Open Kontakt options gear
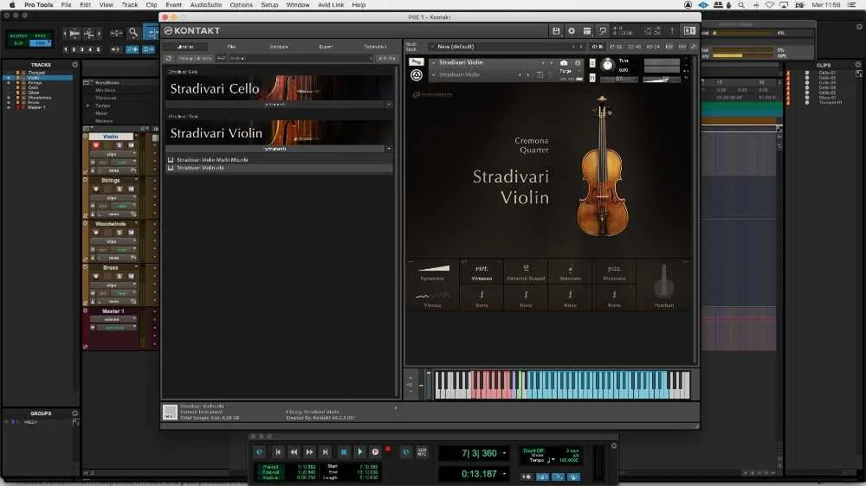Image resolution: width=866 pixels, height=486 pixels. 572,31
